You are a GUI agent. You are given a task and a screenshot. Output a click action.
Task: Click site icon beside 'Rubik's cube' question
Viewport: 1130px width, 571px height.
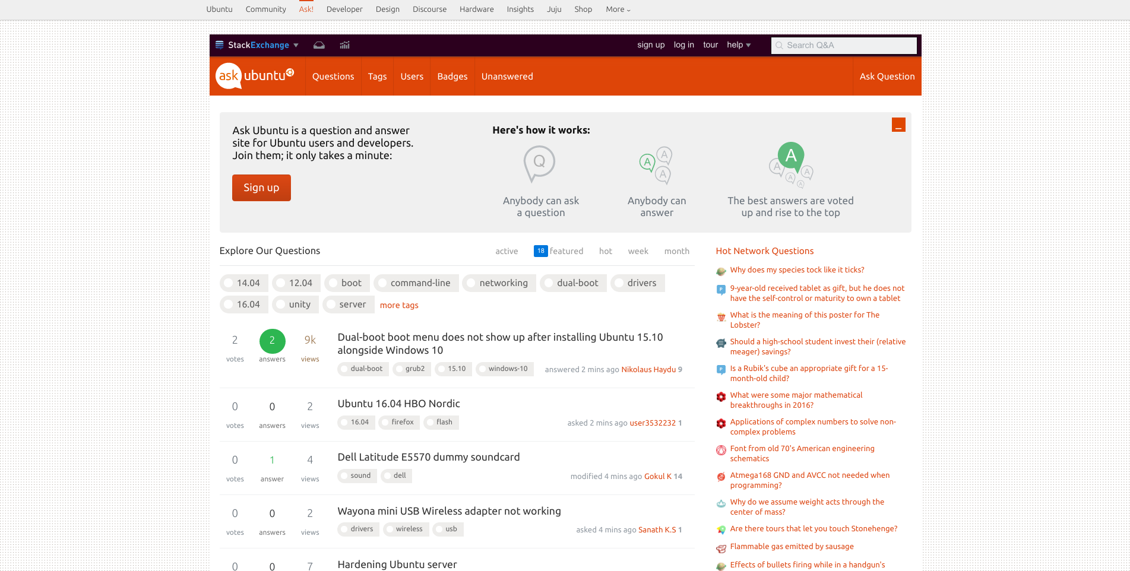point(721,370)
